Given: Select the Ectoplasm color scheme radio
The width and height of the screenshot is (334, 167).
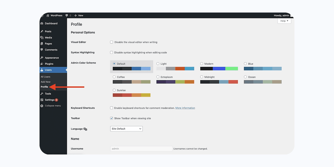Looking at the screenshot, I should click(158, 77).
